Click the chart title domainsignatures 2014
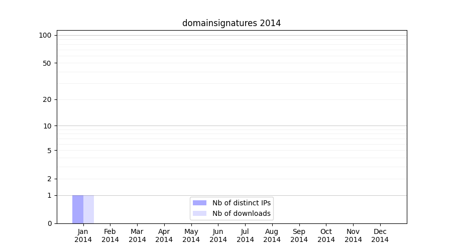The height and width of the screenshot is (251, 452). point(232,23)
